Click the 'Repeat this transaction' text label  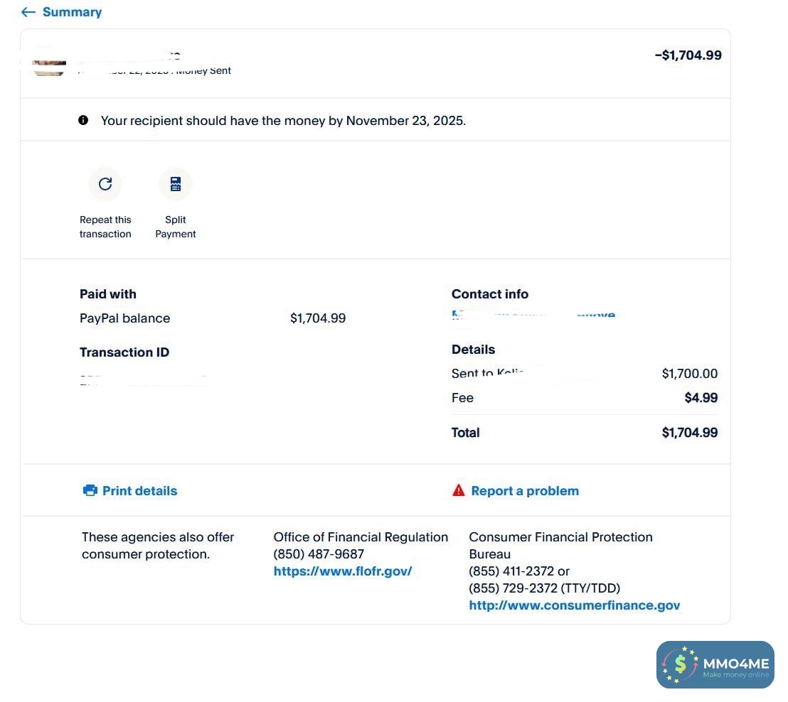[105, 227]
